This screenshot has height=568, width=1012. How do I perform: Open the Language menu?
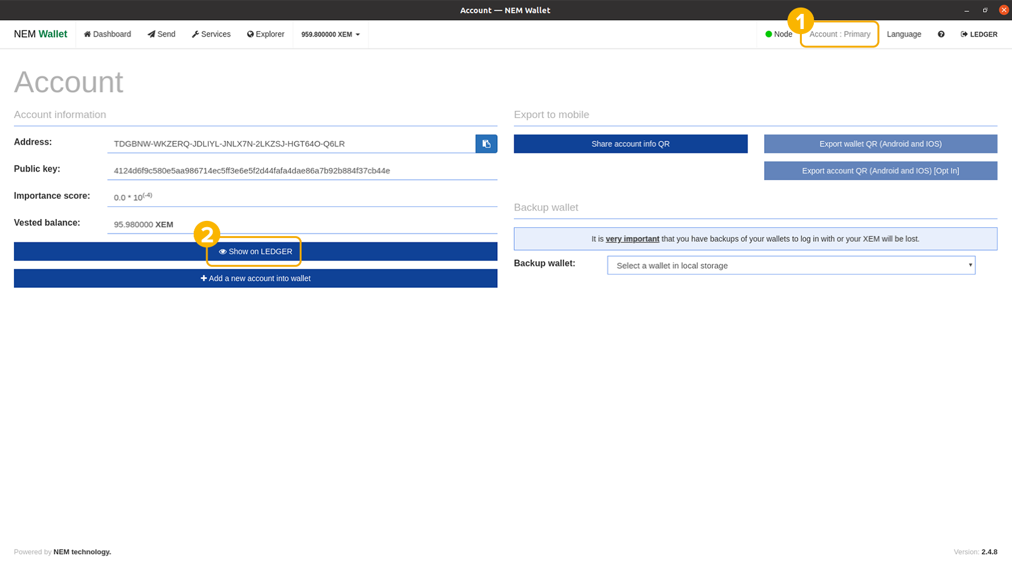click(903, 34)
